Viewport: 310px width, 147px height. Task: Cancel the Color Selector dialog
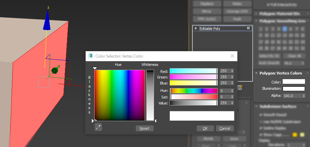[225, 128]
